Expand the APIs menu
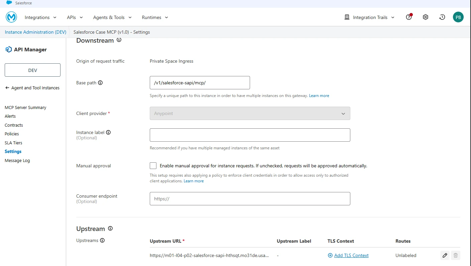The width and height of the screenshot is (471, 266). [x=75, y=17]
